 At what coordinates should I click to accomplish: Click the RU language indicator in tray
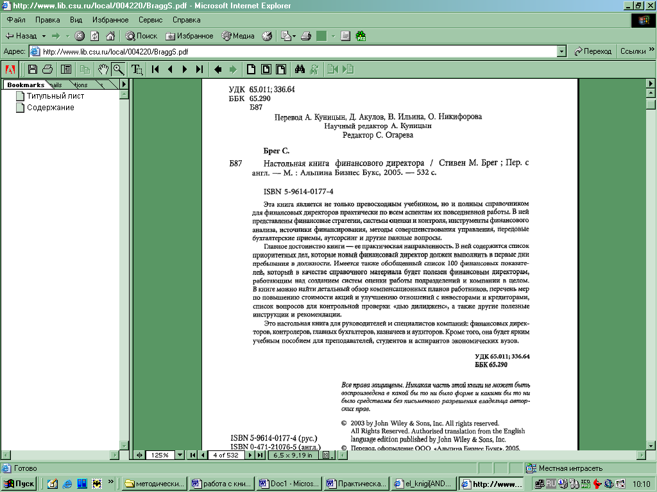point(551,484)
